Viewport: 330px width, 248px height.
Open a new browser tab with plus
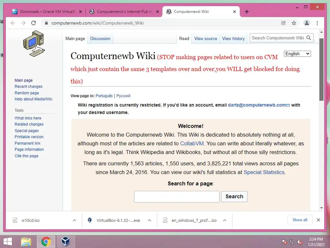pos(247,12)
